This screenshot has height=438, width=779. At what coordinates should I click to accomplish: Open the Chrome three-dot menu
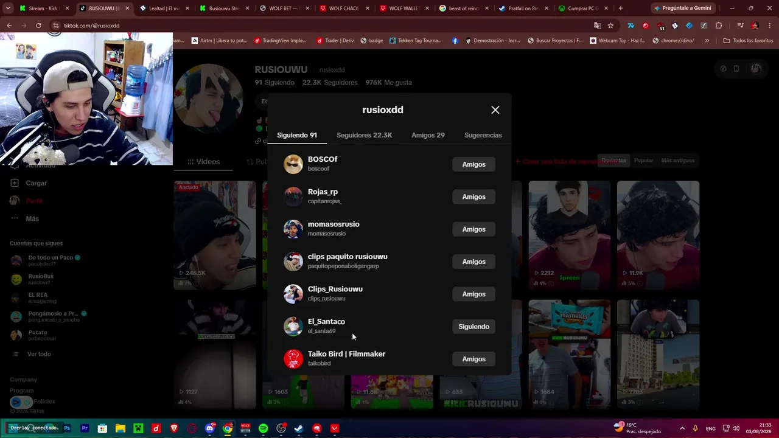click(770, 26)
